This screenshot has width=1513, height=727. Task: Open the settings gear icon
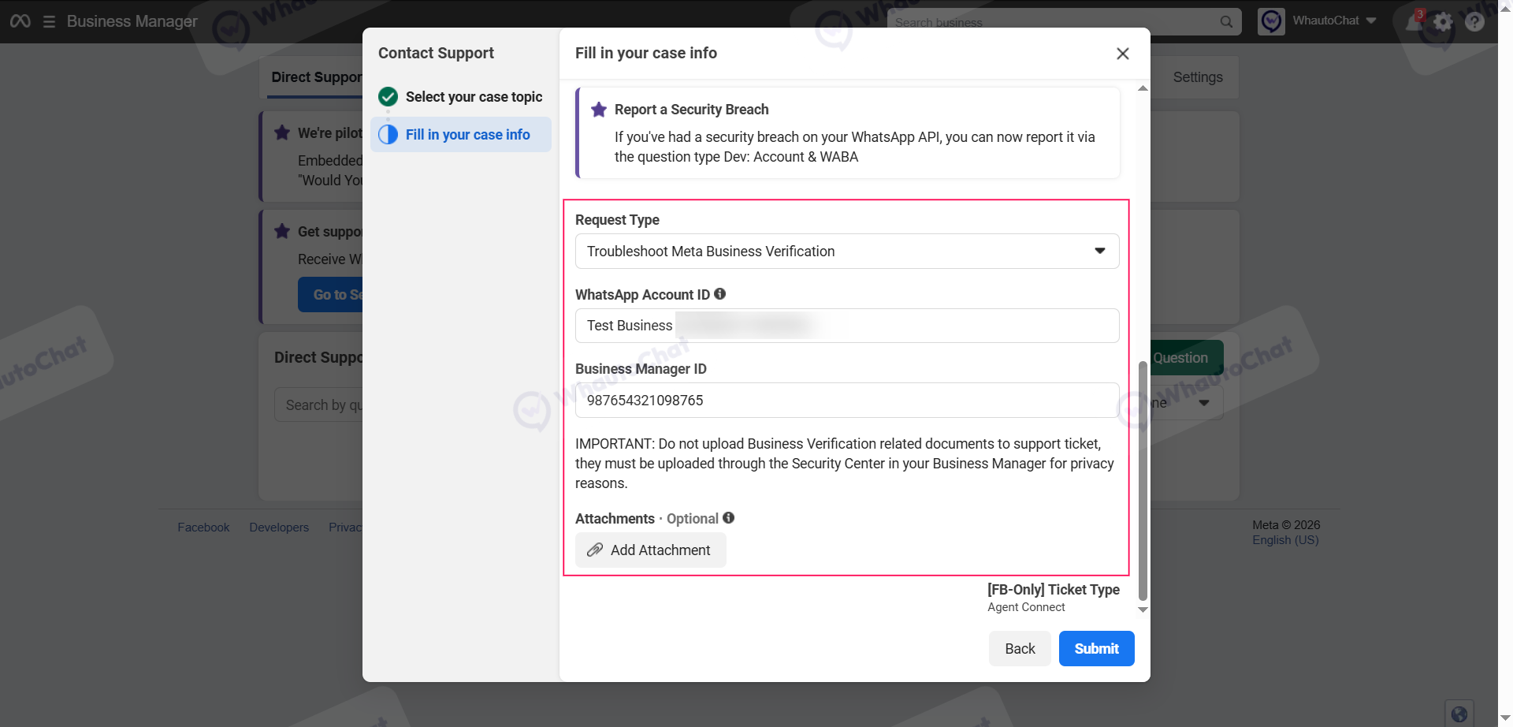[1443, 22]
